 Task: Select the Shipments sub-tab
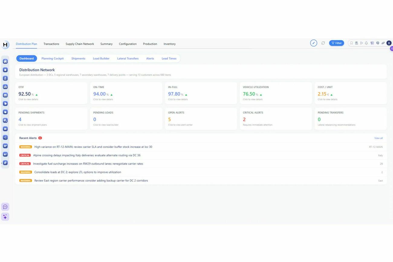point(78,58)
